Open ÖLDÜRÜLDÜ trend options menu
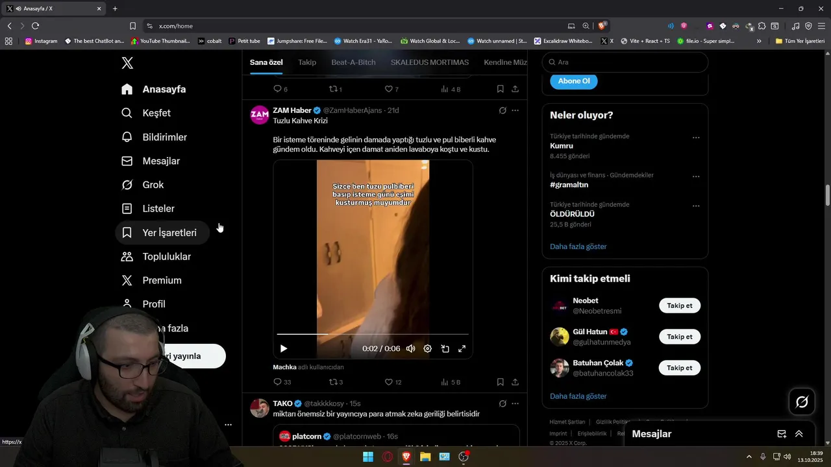 696,206
